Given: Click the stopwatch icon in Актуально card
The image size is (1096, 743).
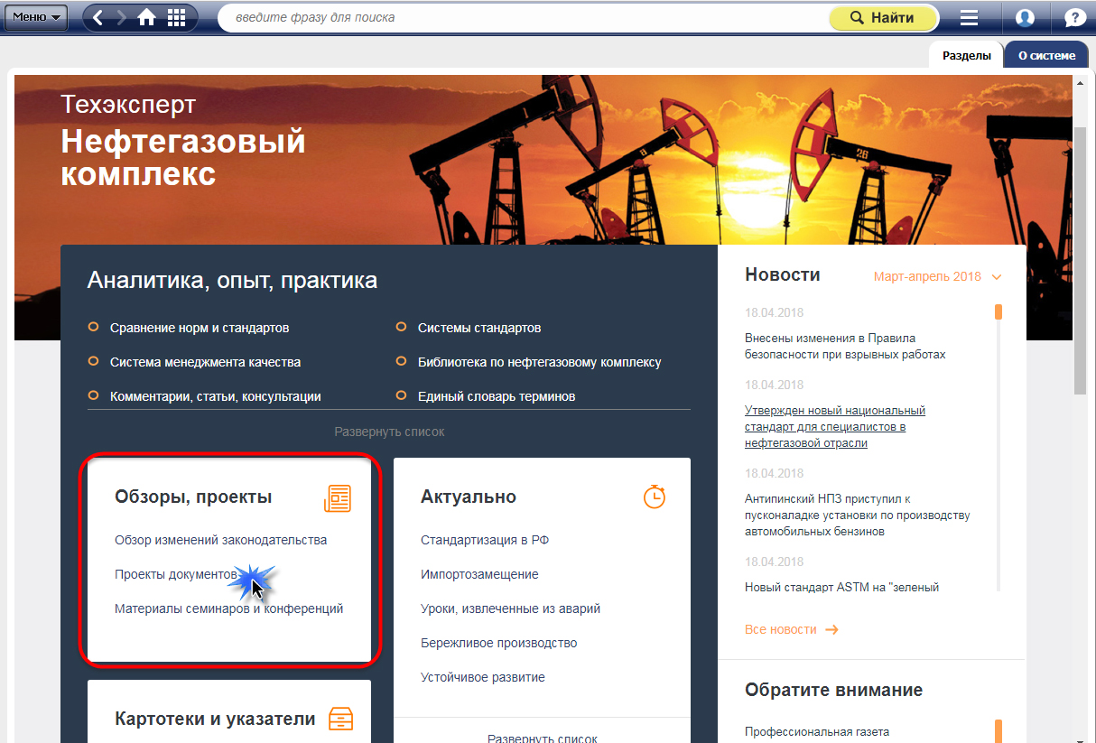Looking at the screenshot, I should (654, 497).
